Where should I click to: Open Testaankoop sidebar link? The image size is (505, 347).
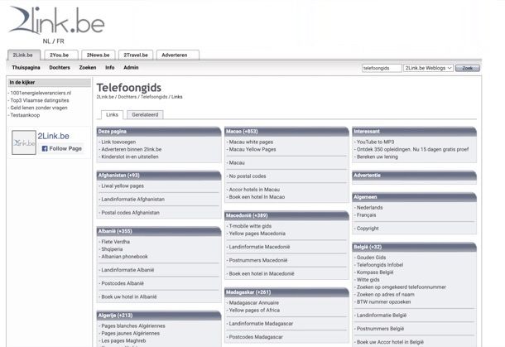click(x=25, y=115)
